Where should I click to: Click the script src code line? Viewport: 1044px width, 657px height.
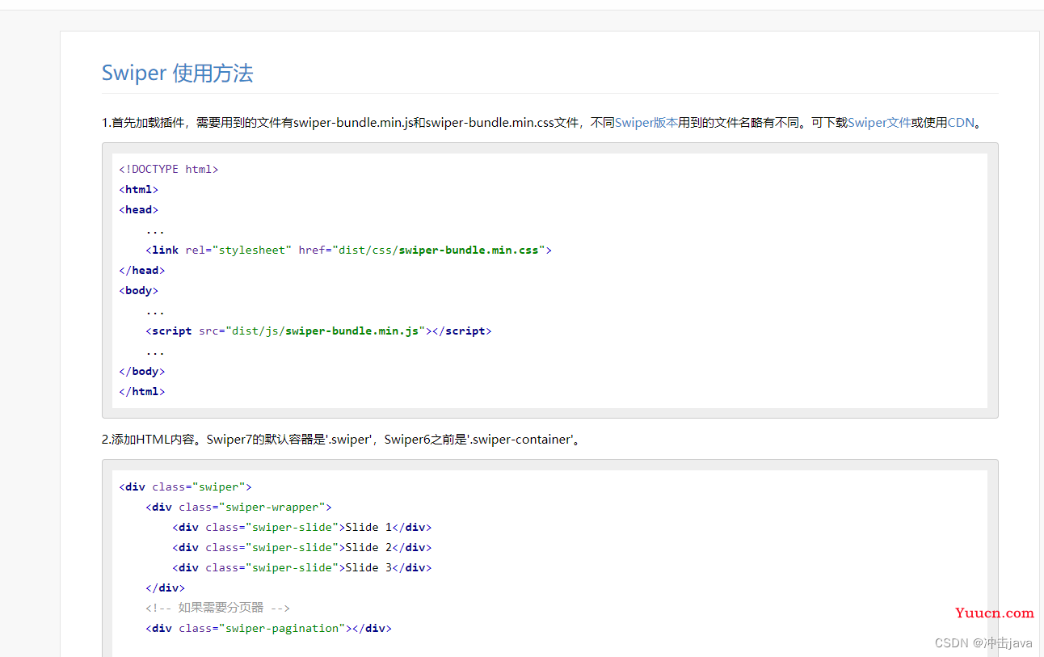point(318,331)
